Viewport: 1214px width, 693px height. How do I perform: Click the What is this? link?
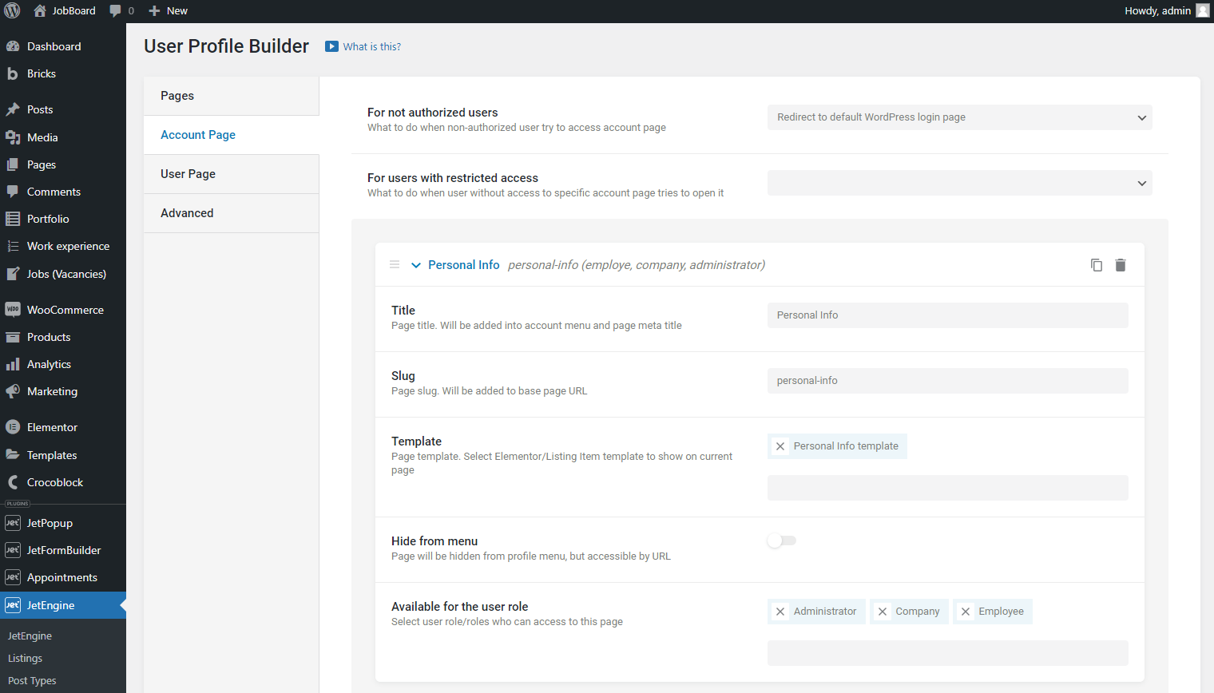[372, 46]
